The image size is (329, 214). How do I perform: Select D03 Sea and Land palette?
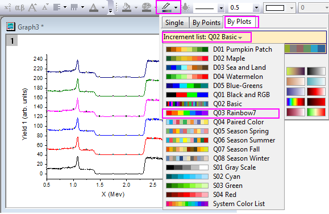223,68
